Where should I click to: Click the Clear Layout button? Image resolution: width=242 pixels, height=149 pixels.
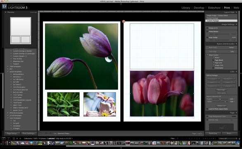(221, 93)
